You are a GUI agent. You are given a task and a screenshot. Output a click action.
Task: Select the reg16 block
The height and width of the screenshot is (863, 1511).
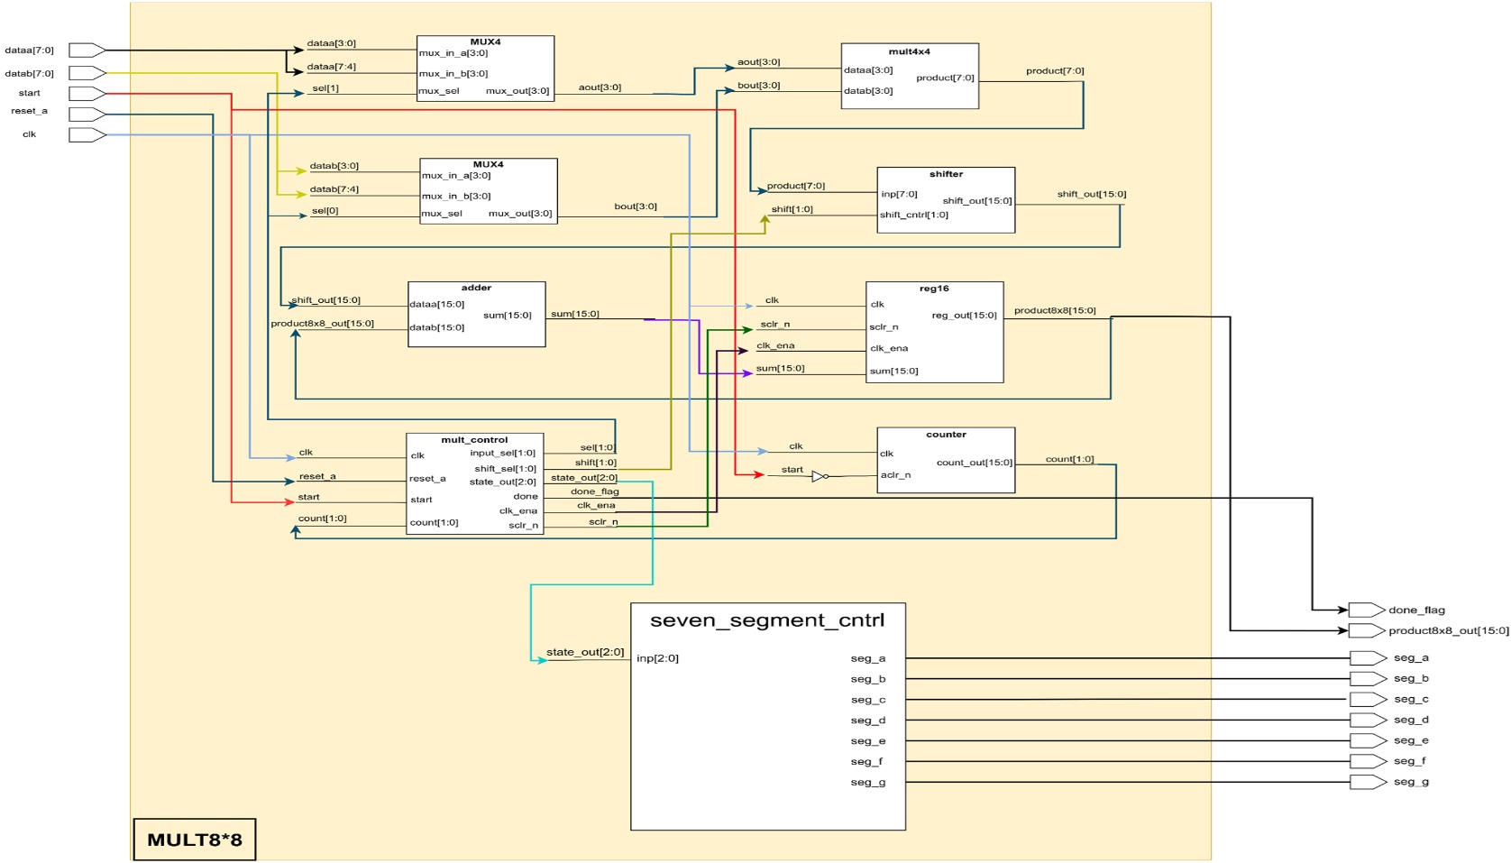(934, 332)
